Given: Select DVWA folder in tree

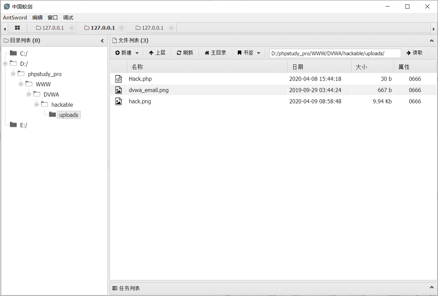Looking at the screenshot, I should click(x=51, y=94).
